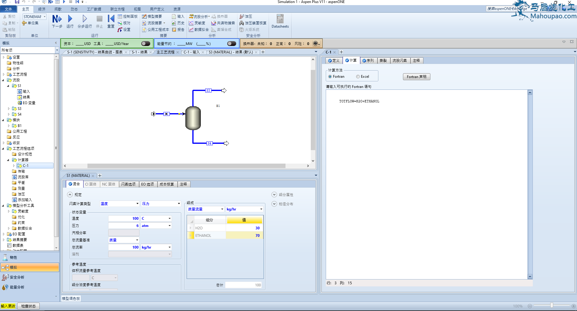The height and width of the screenshot is (311, 577).
Task: Open run 设置 settings in ribbon
Action: (x=124, y=30)
